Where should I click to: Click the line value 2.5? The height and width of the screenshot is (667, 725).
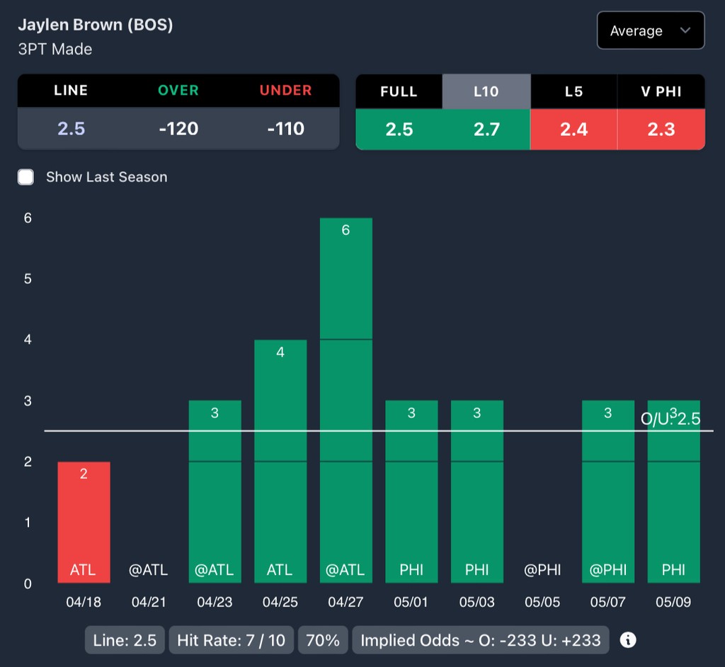coord(72,129)
